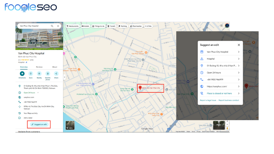The image size is (274, 154).
Task: Click Report business conduct link
Action: pos(228,100)
